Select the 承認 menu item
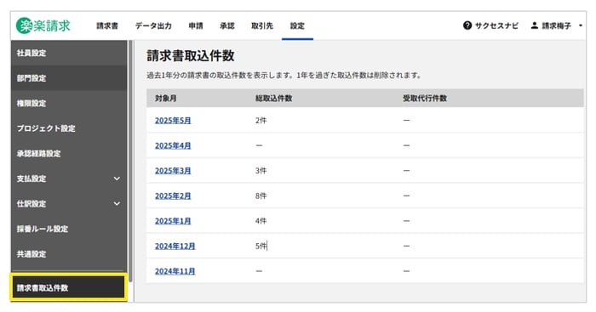Image resolution: width=596 pixels, height=312 pixels. (227, 26)
